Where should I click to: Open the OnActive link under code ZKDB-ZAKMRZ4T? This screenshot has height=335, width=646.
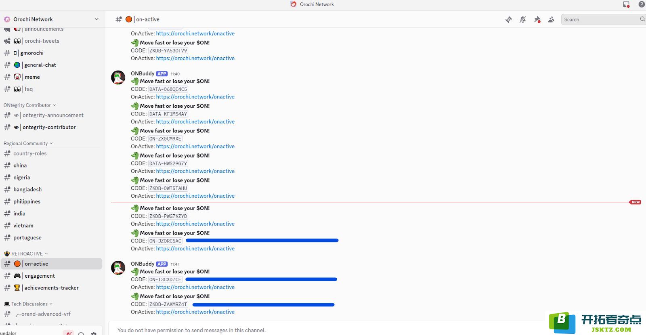[195, 312]
